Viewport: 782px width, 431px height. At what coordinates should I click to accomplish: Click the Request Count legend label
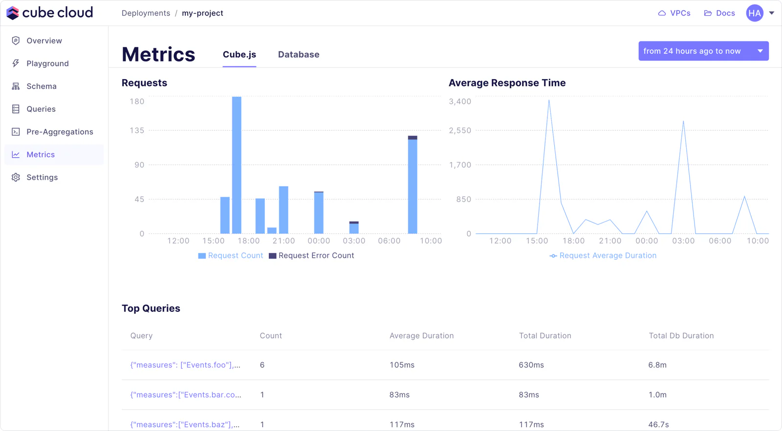[x=236, y=256]
